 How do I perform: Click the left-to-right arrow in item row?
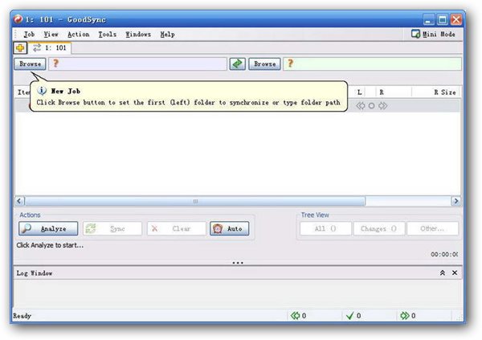point(382,106)
